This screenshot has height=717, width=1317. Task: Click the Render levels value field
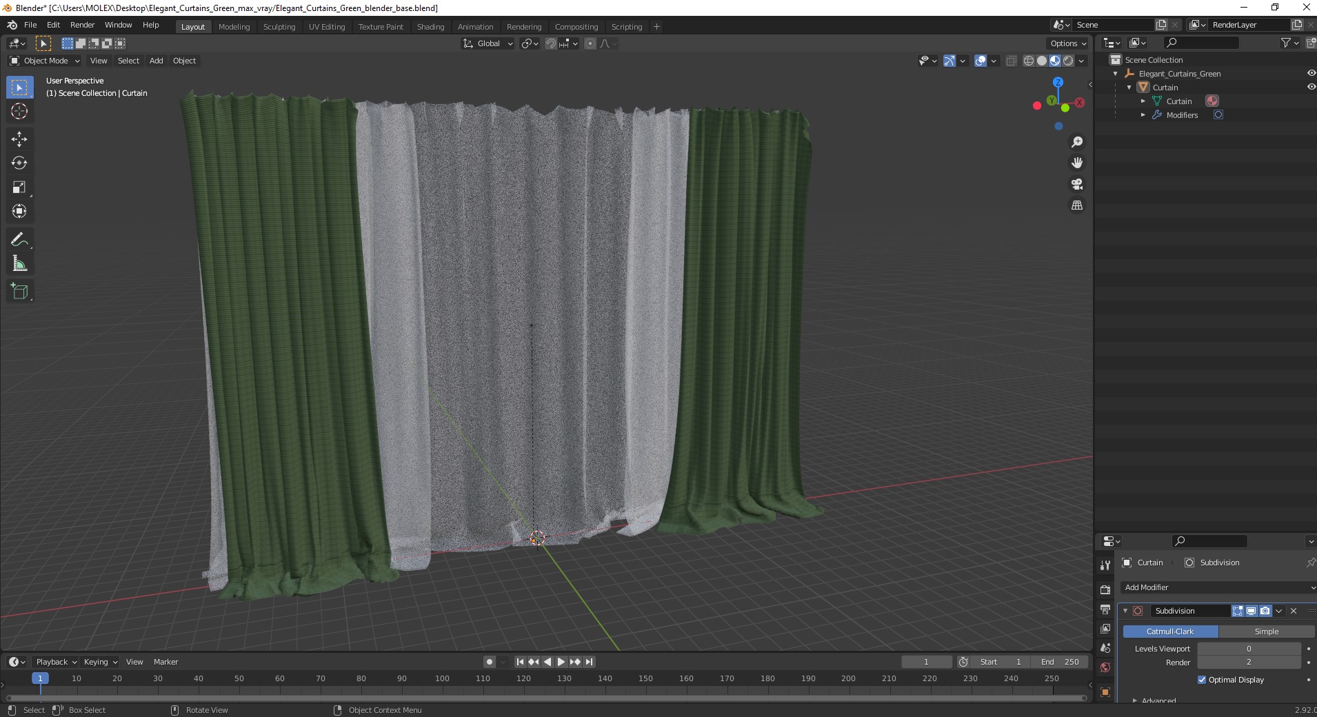[x=1249, y=662]
